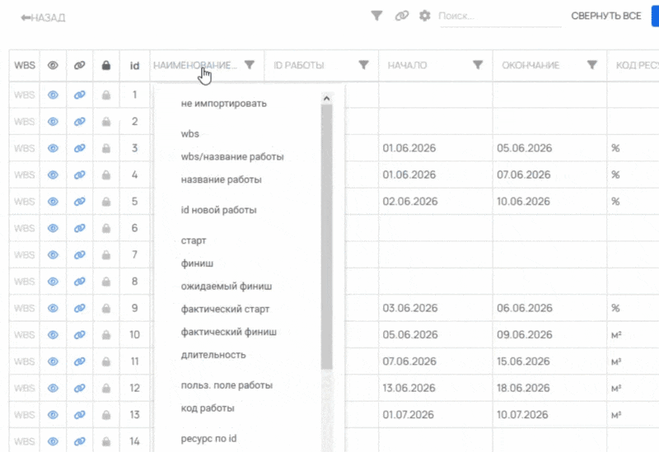Click the dropdown list scrollbar thumb
659x452 pixels.
coord(326,237)
